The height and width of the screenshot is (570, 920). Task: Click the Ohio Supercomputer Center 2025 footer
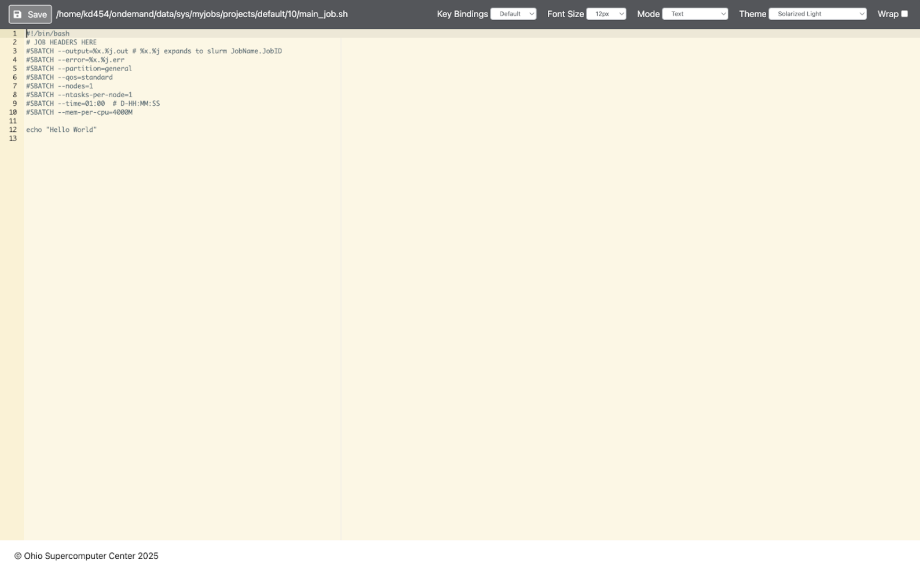coord(86,556)
